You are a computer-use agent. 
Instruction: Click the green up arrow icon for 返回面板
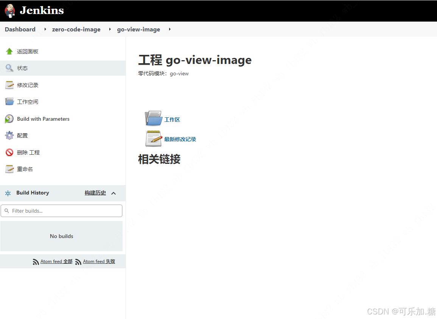(9, 51)
